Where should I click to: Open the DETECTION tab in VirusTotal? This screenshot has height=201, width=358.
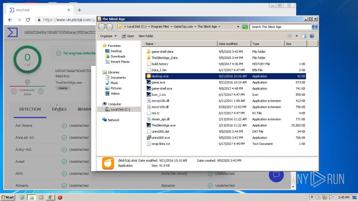coord(30,109)
